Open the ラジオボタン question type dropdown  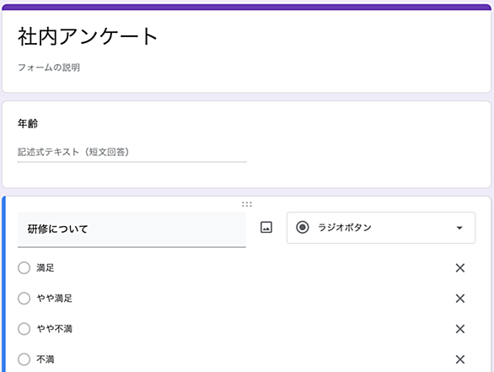tap(380, 228)
